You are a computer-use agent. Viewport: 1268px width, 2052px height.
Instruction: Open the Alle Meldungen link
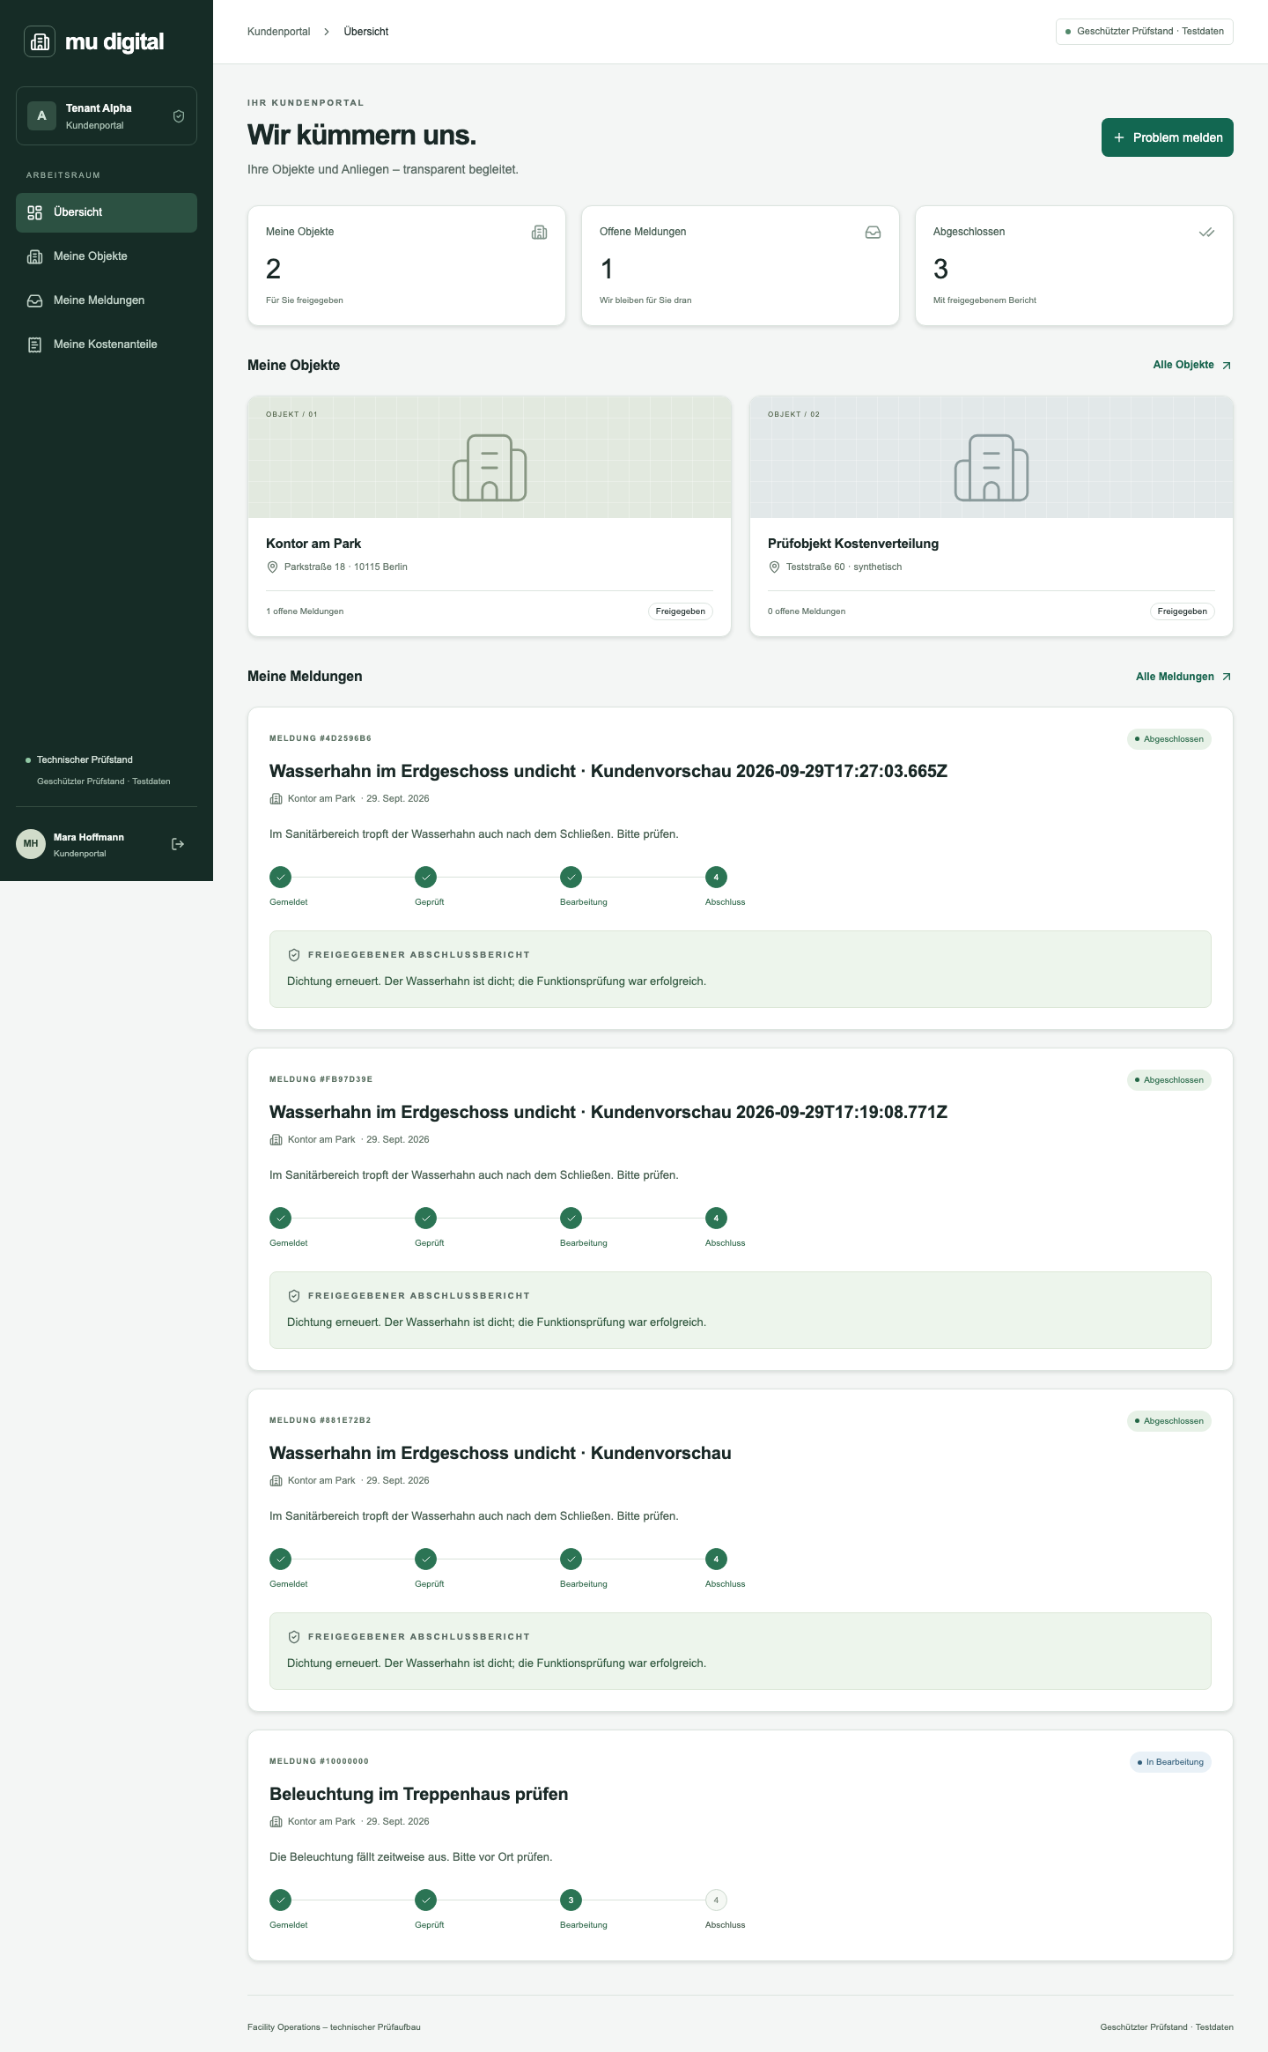[x=1183, y=677]
